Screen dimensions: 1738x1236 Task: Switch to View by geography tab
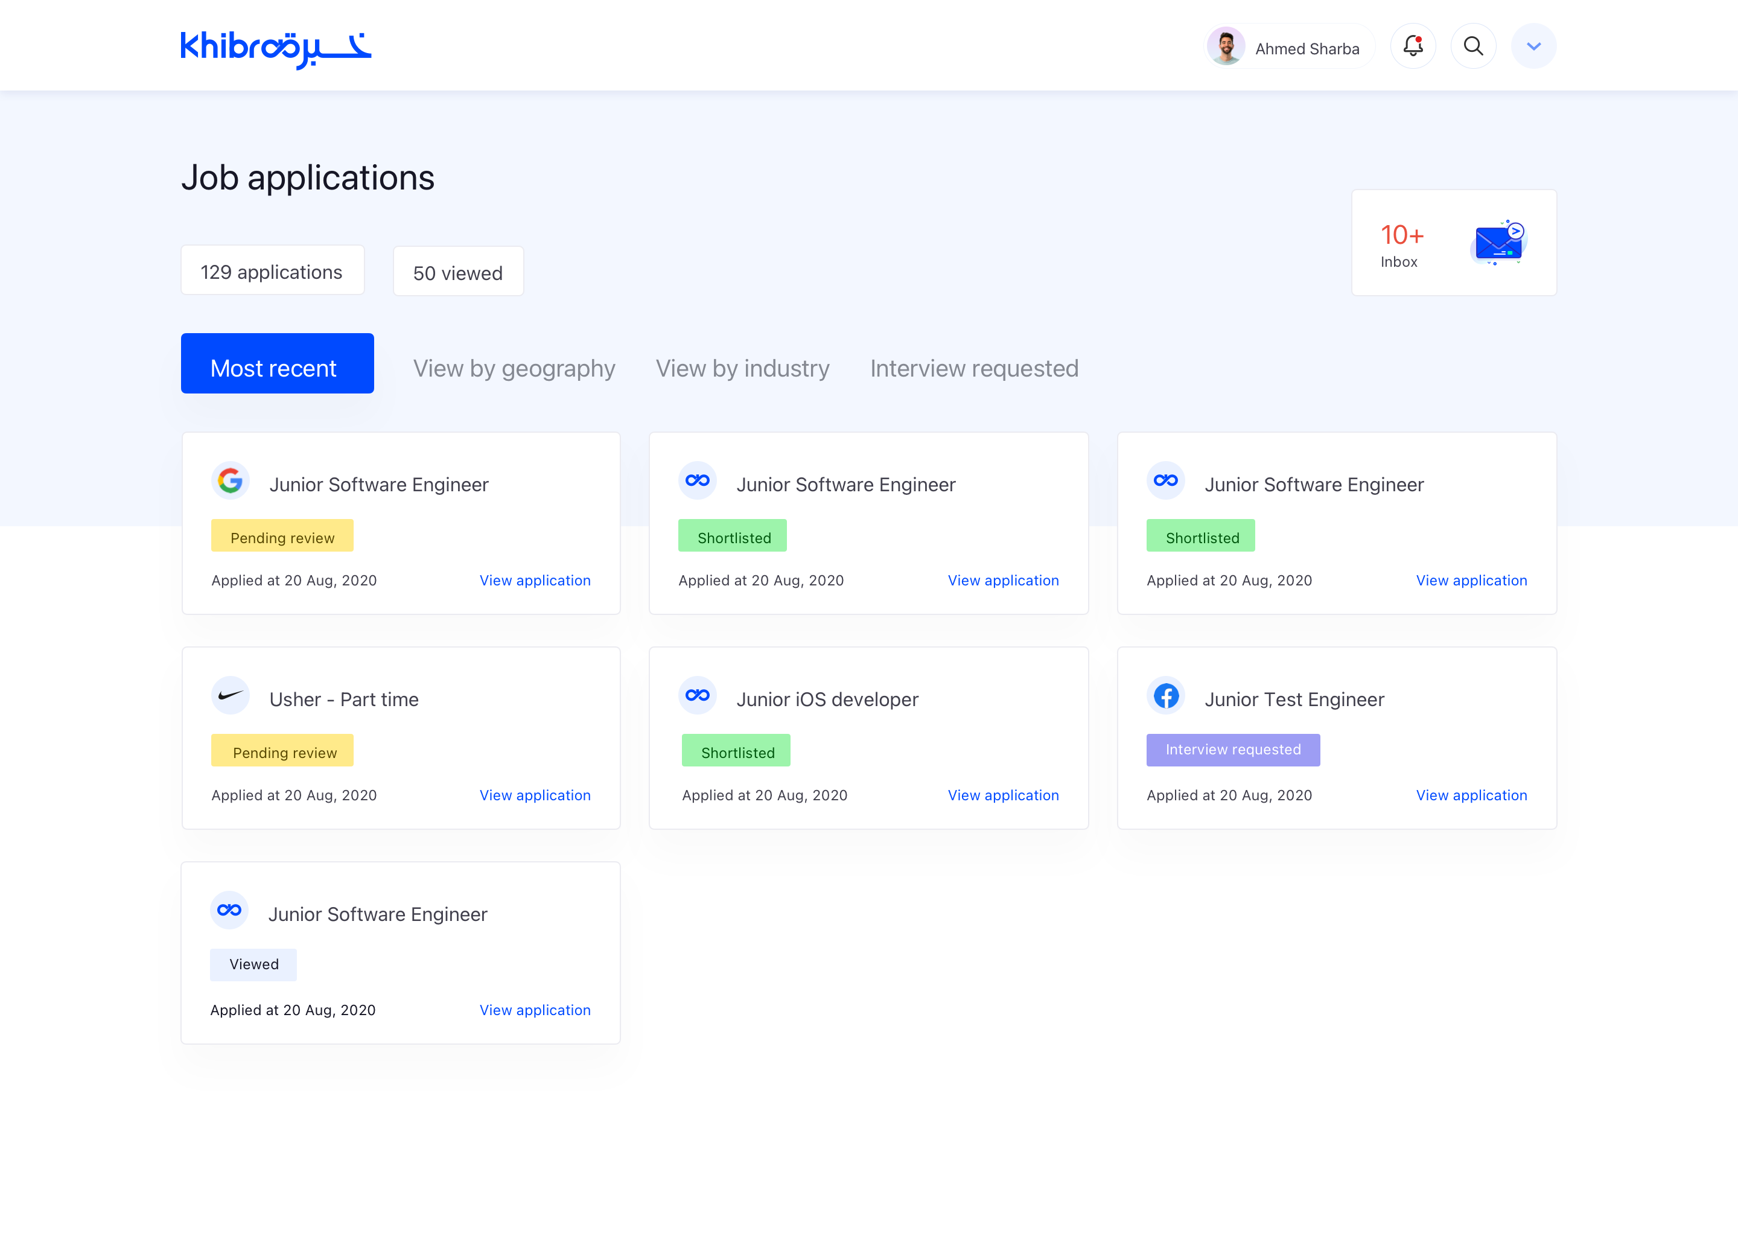[x=514, y=368]
